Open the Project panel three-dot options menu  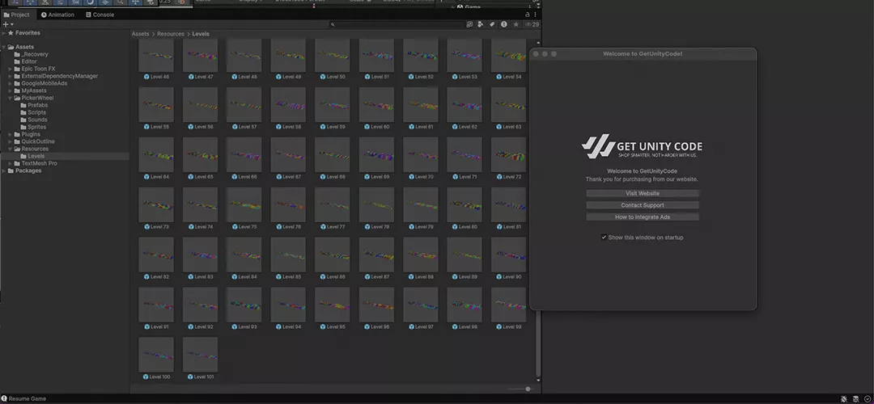536,15
